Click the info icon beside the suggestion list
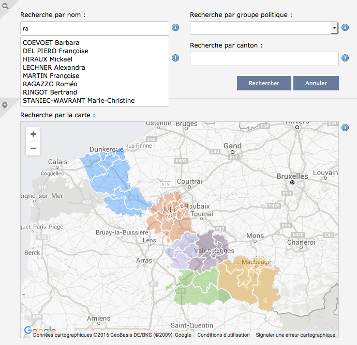This screenshot has height=345, width=357. click(175, 58)
